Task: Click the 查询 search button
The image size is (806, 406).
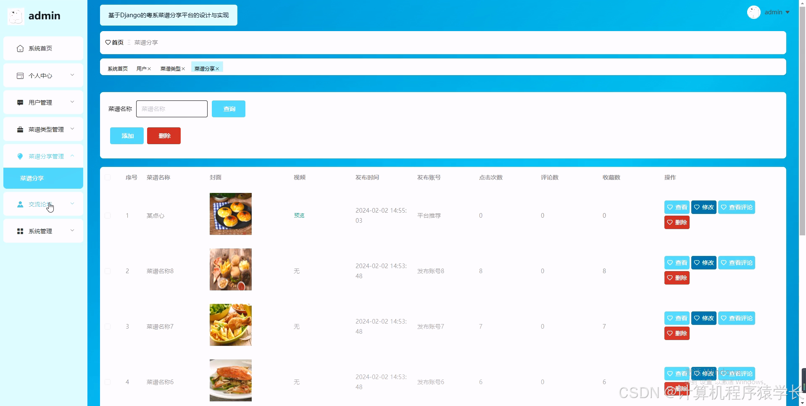Action: pyautogui.click(x=229, y=109)
